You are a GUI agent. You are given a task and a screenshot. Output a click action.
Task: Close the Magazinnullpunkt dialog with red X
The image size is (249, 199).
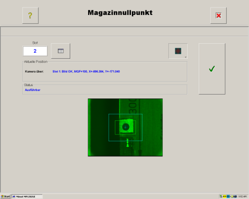[218, 15]
